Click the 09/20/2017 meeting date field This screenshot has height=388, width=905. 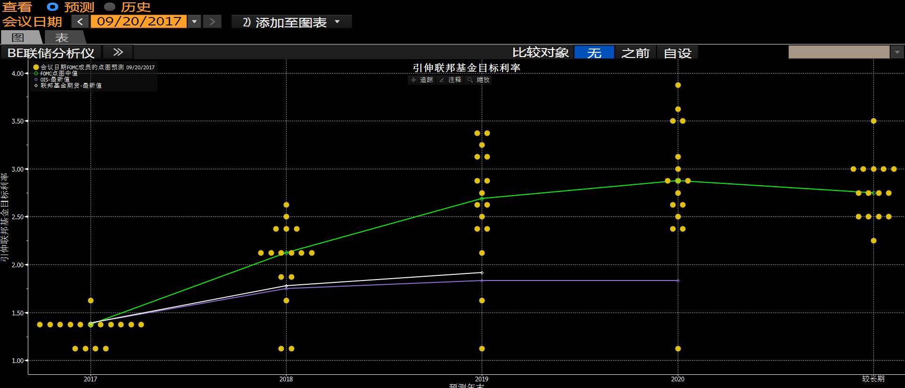click(139, 22)
